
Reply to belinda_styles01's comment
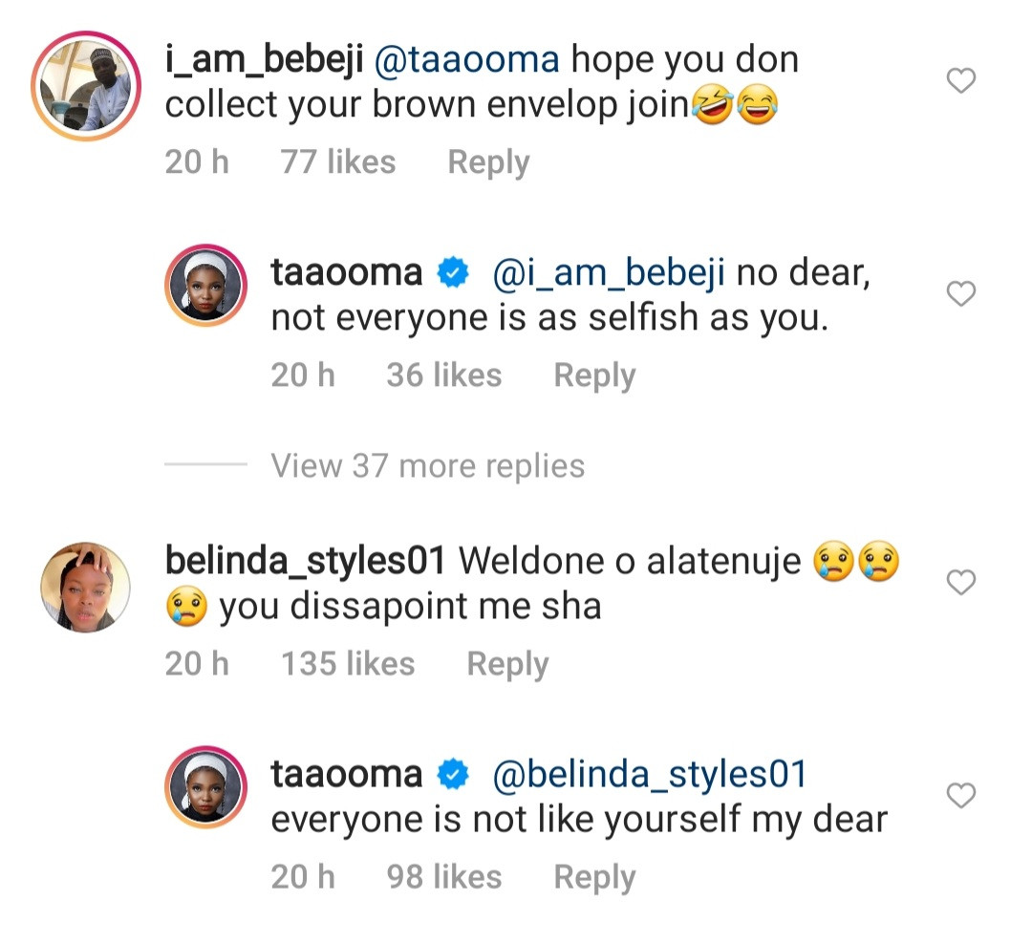(x=507, y=664)
